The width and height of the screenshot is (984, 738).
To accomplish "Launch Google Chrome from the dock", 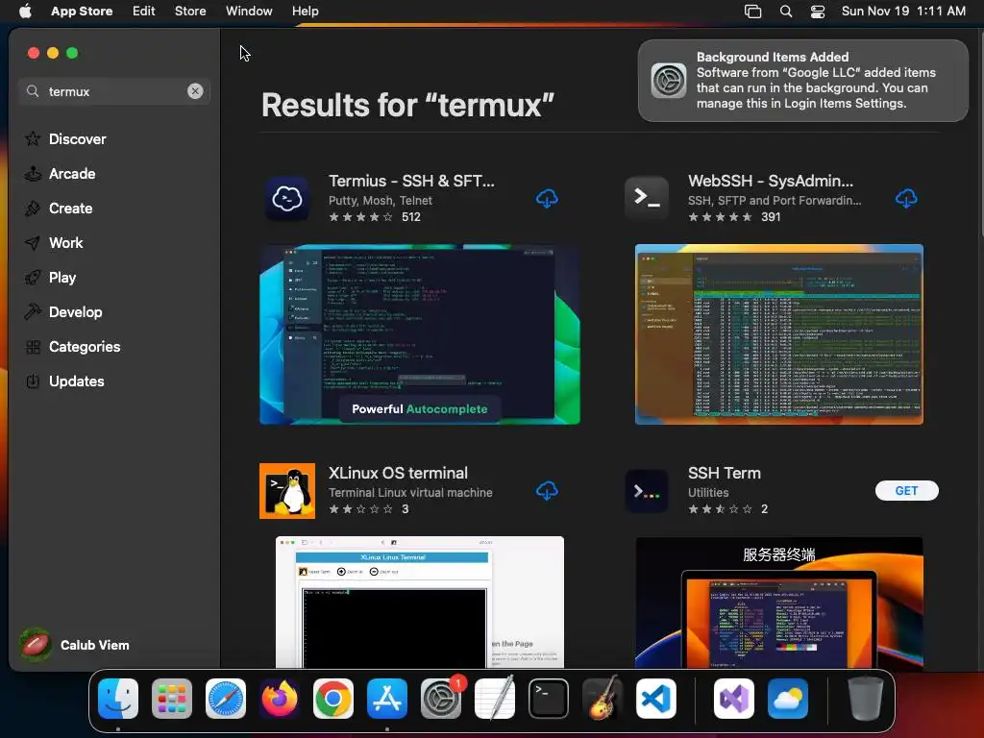I will click(333, 698).
